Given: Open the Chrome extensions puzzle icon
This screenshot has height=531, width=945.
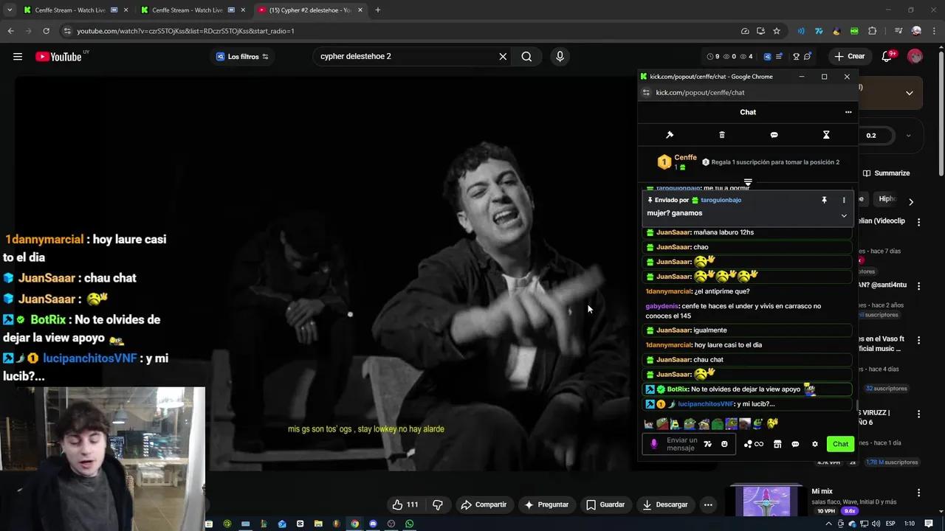Looking at the screenshot, I should 873,31.
